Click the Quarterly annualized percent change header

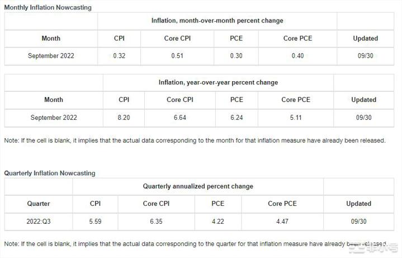tap(198, 186)
